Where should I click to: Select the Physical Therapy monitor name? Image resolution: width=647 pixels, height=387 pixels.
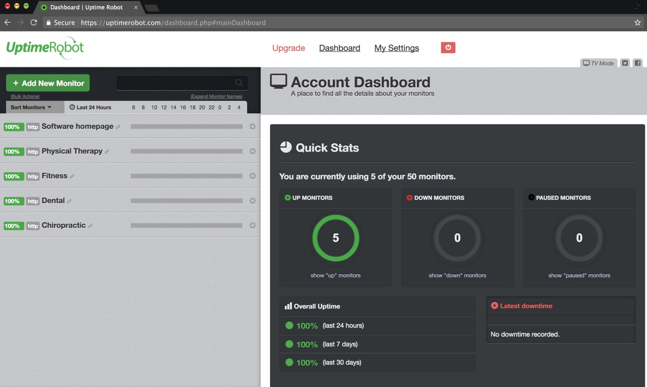[72, 151]
